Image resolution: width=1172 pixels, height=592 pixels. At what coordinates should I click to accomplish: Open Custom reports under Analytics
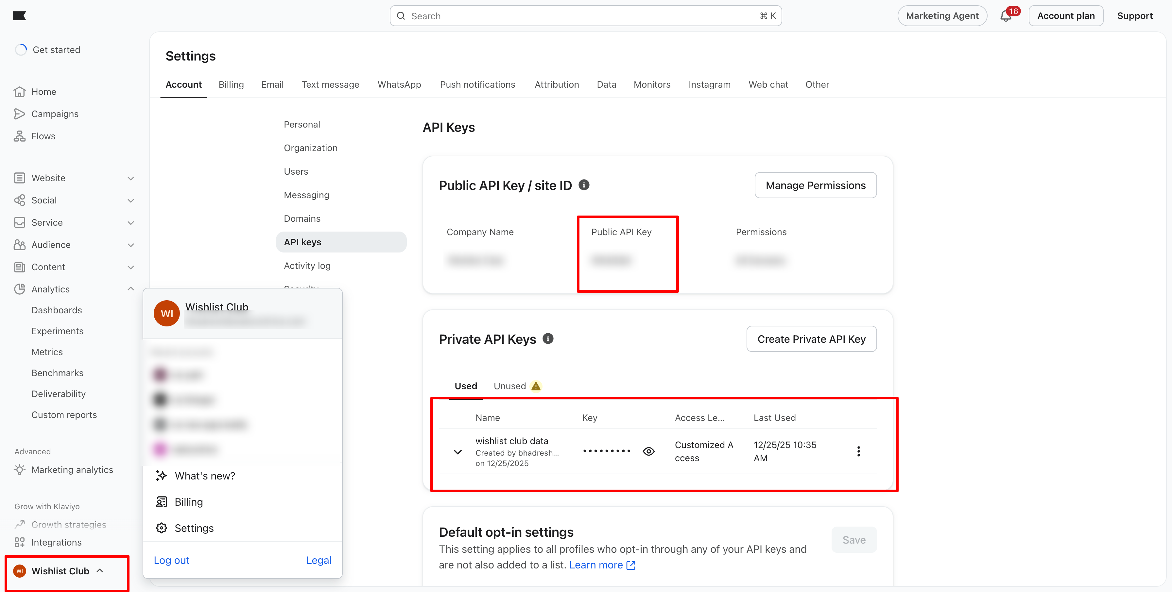coord(64,415)
